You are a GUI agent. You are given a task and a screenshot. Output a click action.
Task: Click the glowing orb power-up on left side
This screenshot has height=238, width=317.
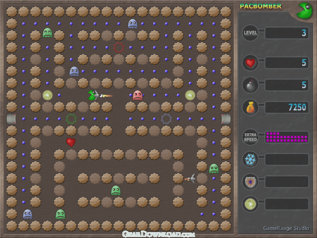click(48, 95)
